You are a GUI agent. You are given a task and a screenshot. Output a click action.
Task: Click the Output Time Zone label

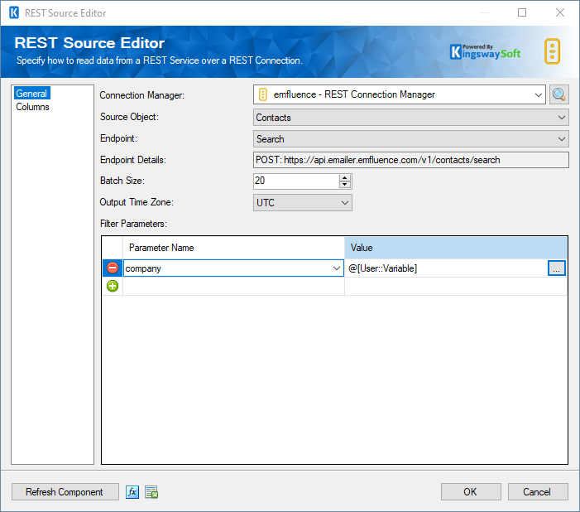(x=137, y=202)
